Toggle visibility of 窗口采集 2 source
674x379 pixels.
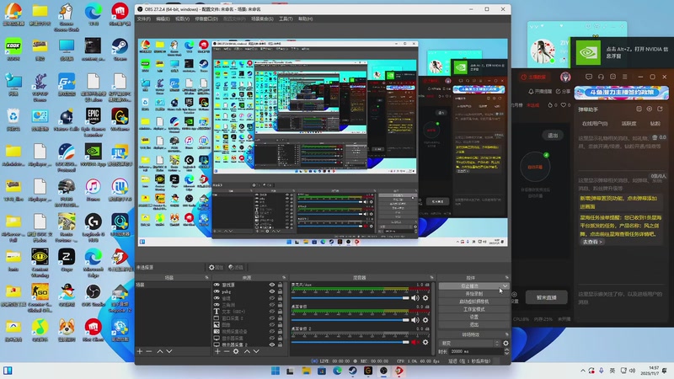271,318
